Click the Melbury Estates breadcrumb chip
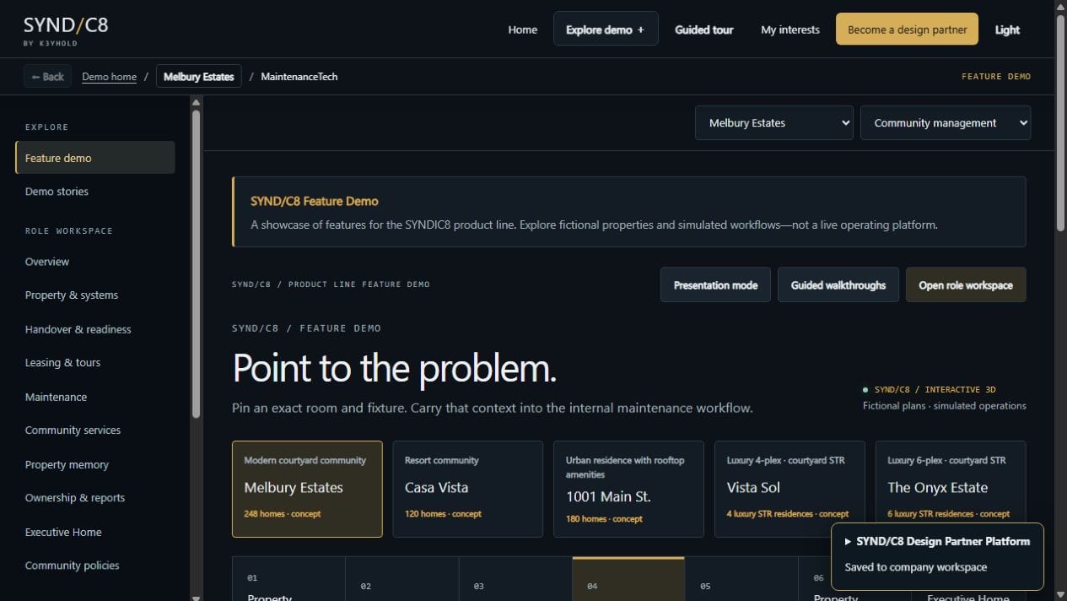This screenshot has height=601, width=1067. click(199, 77)
